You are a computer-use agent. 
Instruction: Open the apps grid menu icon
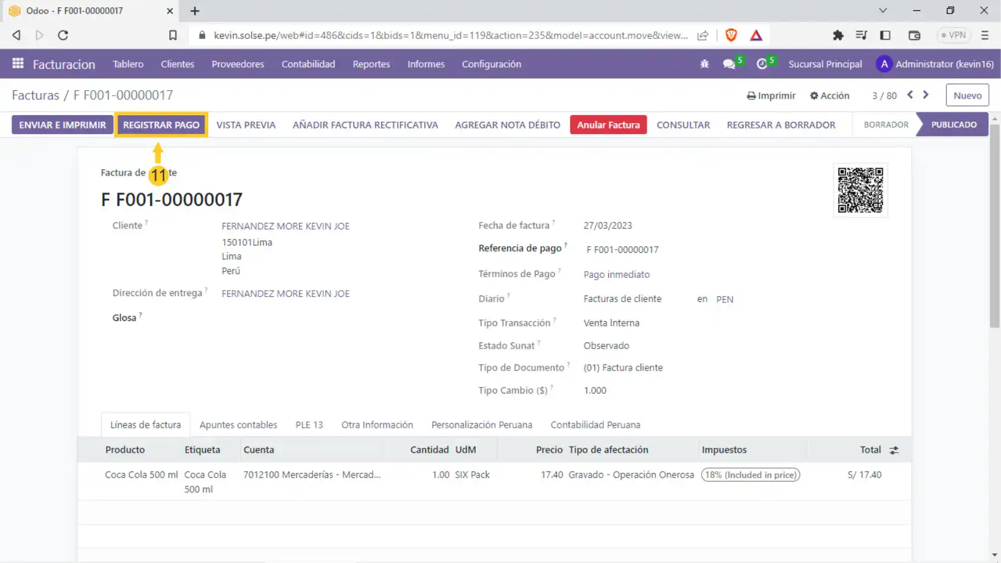tap(18, 63)
